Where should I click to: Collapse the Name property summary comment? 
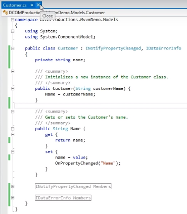pyautogui.click(x=13, y=112)
